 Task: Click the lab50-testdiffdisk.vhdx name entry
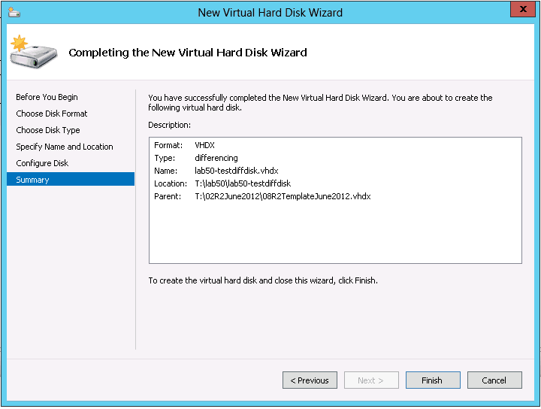point(237,171)
